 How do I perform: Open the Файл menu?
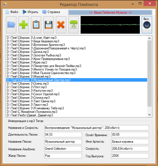(12, 12)
